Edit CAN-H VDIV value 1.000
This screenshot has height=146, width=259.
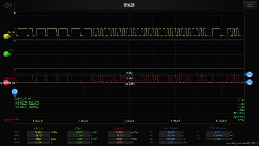[x=38, y=139]
